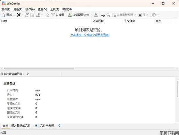
Task: Expand the dropdown beside the X remove icon
Action: tap(23, 15)
